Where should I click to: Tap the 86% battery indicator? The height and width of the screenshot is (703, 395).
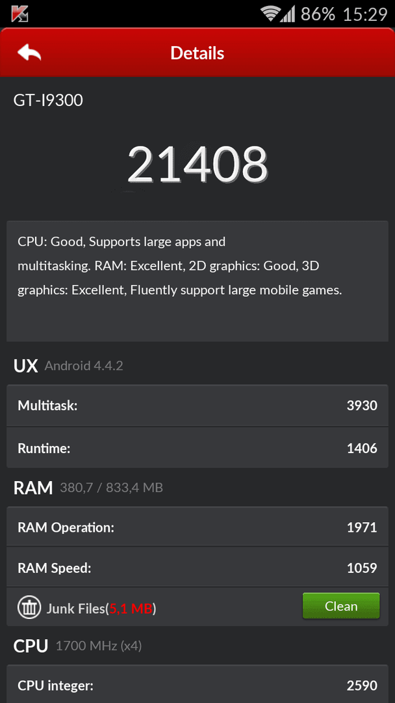pyautogui.click(x=318, y=14)
